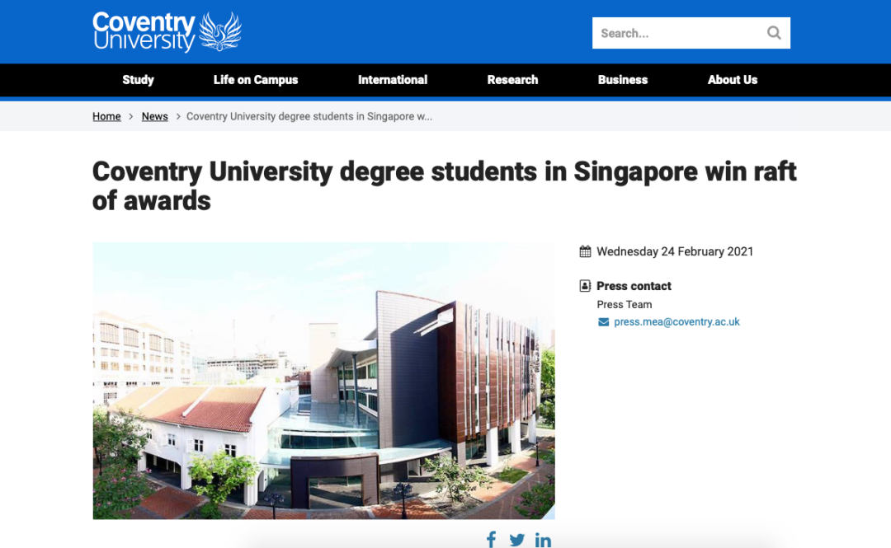The height and width of the screenshot is (548, 891).
Task: Click the Press contact heading
Action: (634, 286)
